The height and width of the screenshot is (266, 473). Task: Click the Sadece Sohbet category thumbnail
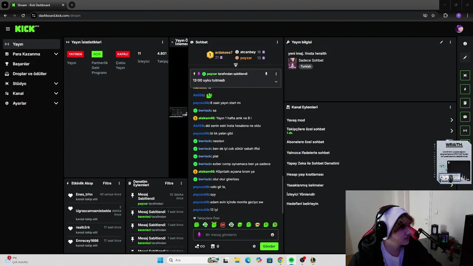[292, 63]
